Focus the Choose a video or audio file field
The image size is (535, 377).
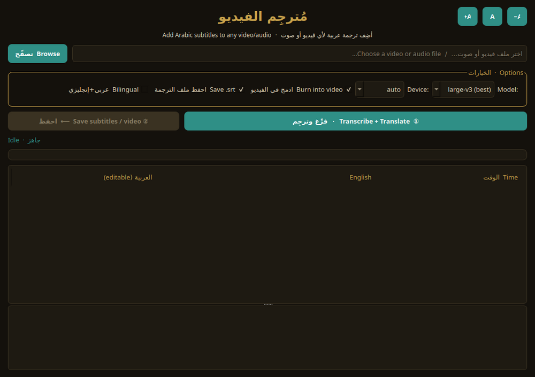tap(300, 54)
